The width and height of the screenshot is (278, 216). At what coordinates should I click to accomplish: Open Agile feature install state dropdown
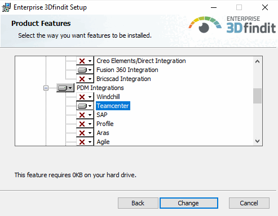point(85,142)
